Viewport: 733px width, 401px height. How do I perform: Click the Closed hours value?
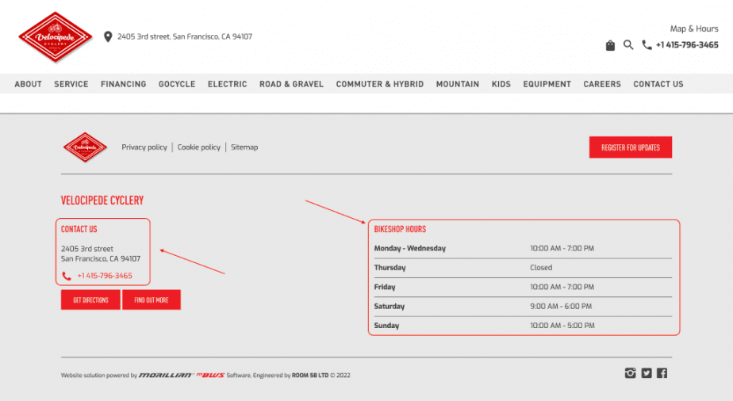[541, 268]
